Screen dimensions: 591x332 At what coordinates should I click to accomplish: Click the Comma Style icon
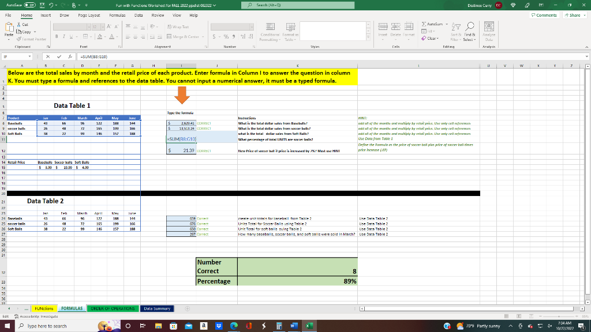pos(234,37)
